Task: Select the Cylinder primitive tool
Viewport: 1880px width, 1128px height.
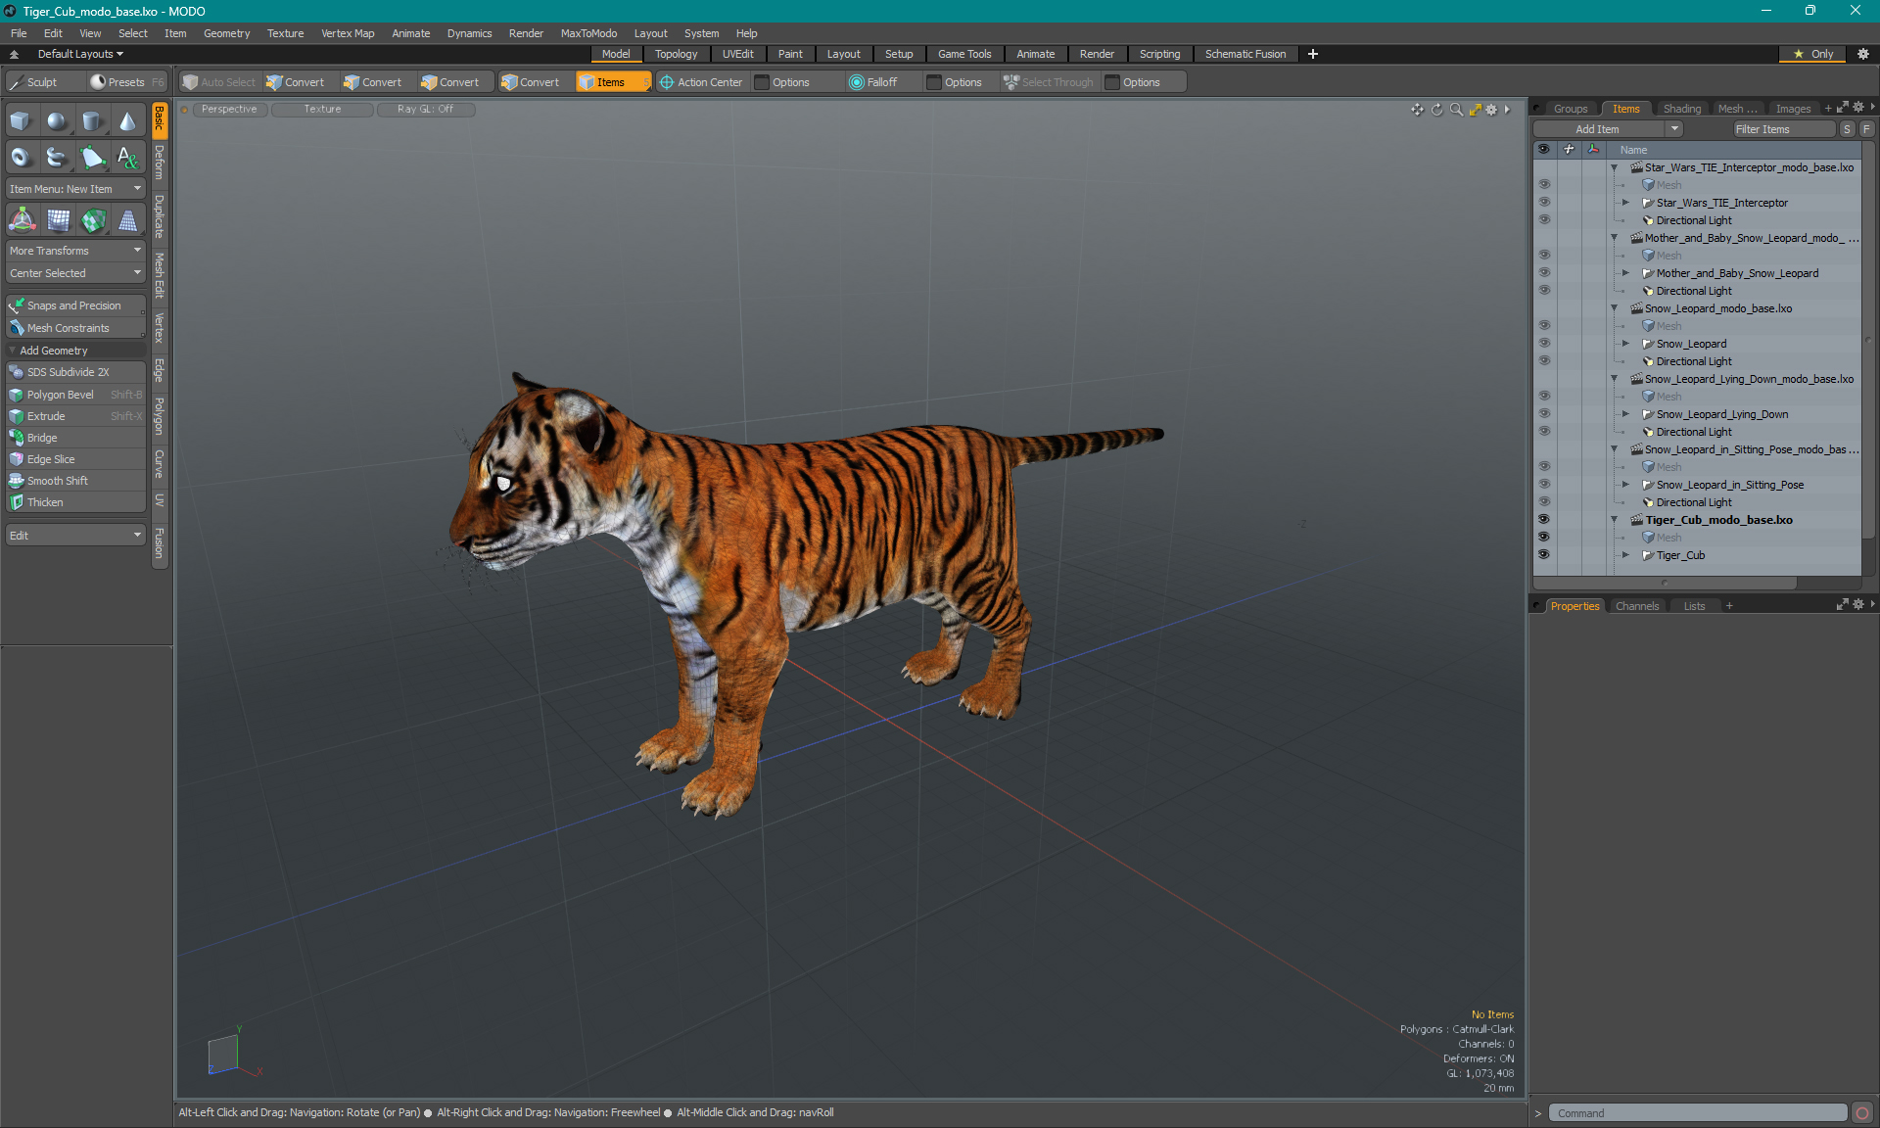Action: 92,121
